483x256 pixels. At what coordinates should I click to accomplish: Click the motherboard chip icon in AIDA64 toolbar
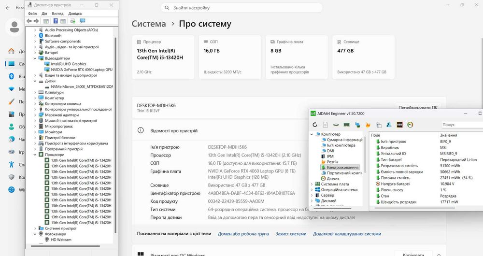(336, 125)
